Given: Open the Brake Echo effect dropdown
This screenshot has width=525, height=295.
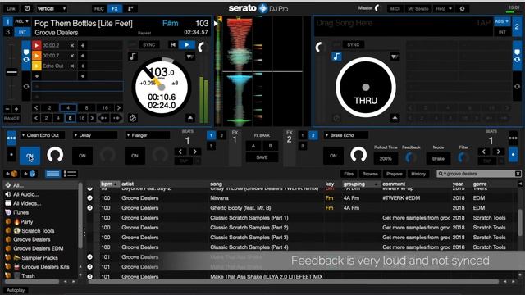Looking at the screenshot, I should [346, 135].
